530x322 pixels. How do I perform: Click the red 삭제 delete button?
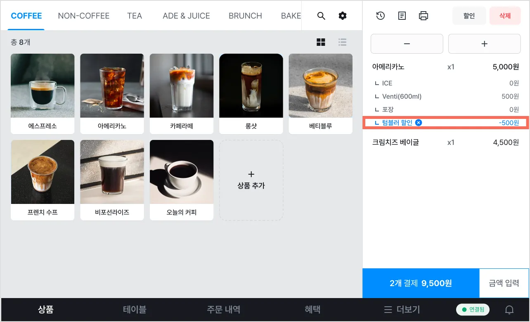(505, 16)
